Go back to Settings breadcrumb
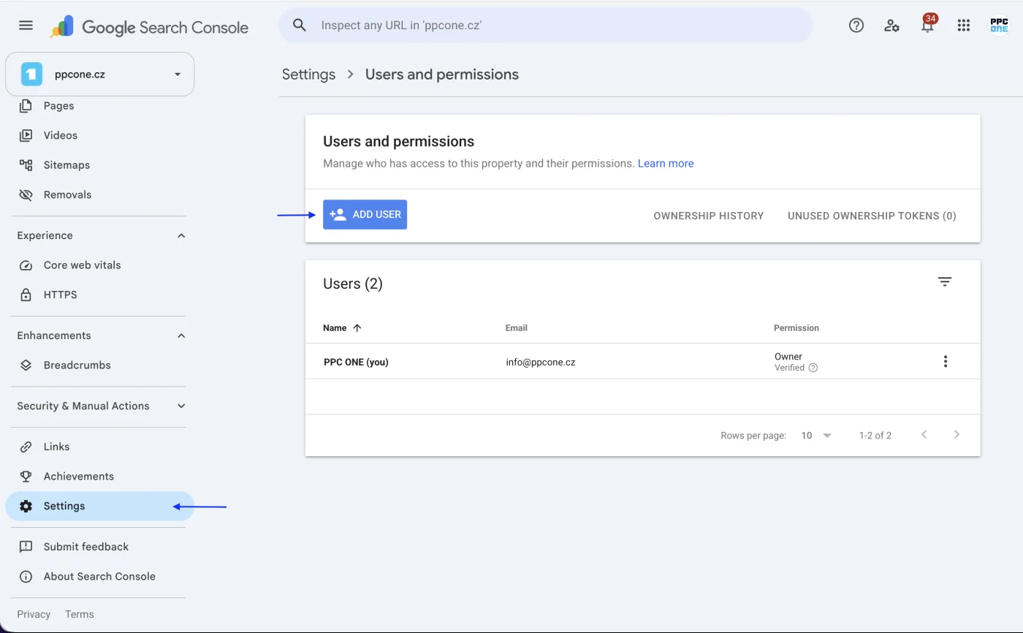Image resolution: width=1023 pixels, height=633 pixels. [308, 75]
